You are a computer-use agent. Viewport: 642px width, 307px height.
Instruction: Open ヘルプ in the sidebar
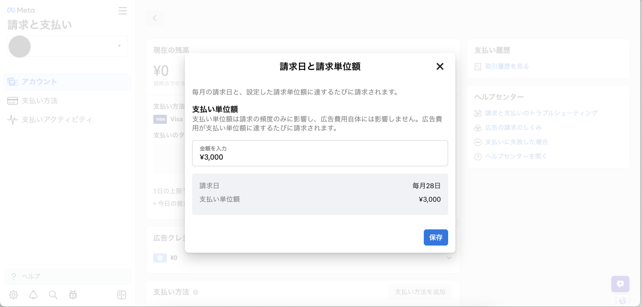68,276
